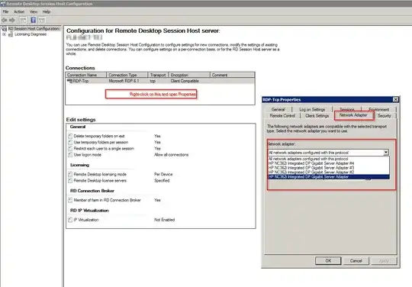Click the Licensing Diagnosis tree icon
Image resolution: width=412 pixels, height=287 pixels.
[x=11, y=34]
